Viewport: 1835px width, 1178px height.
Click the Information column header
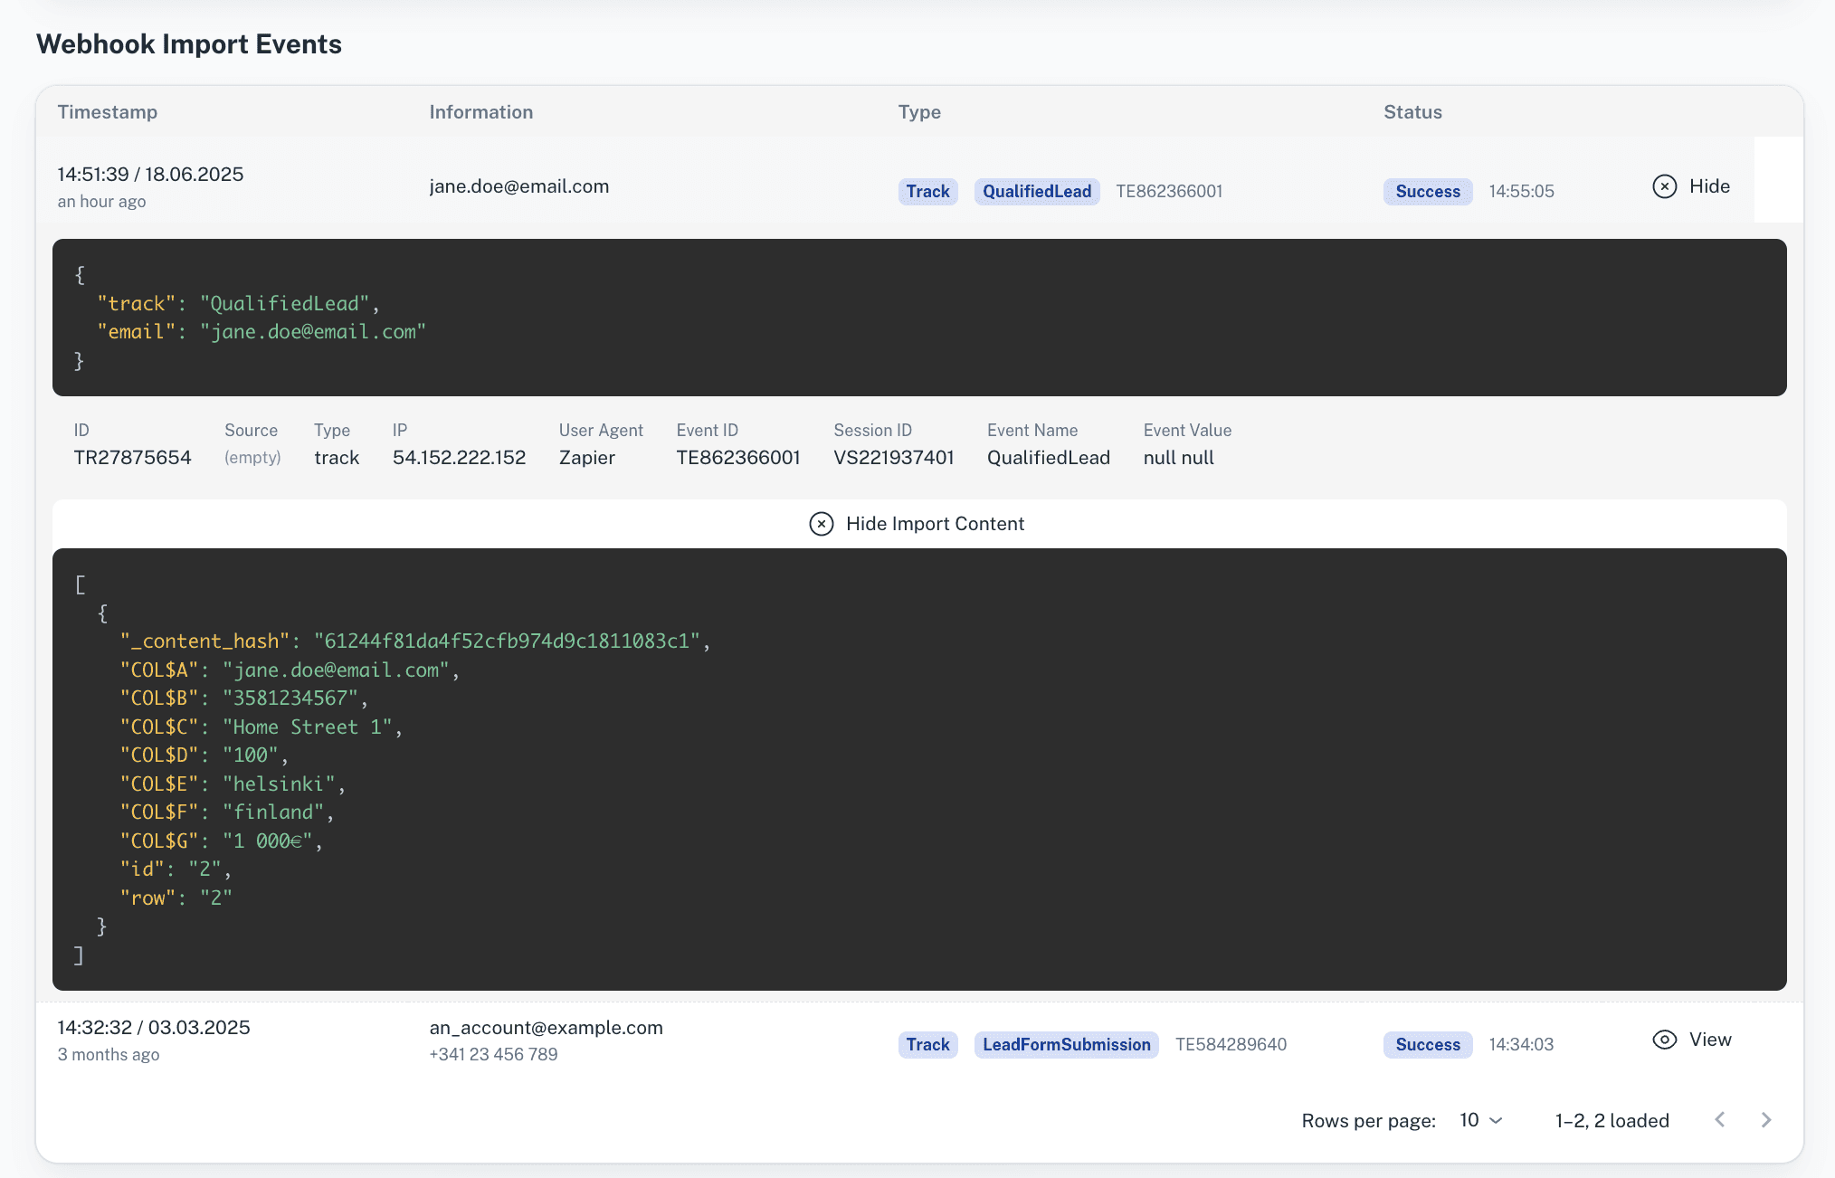pyautogui.click(x=481, y=112)
